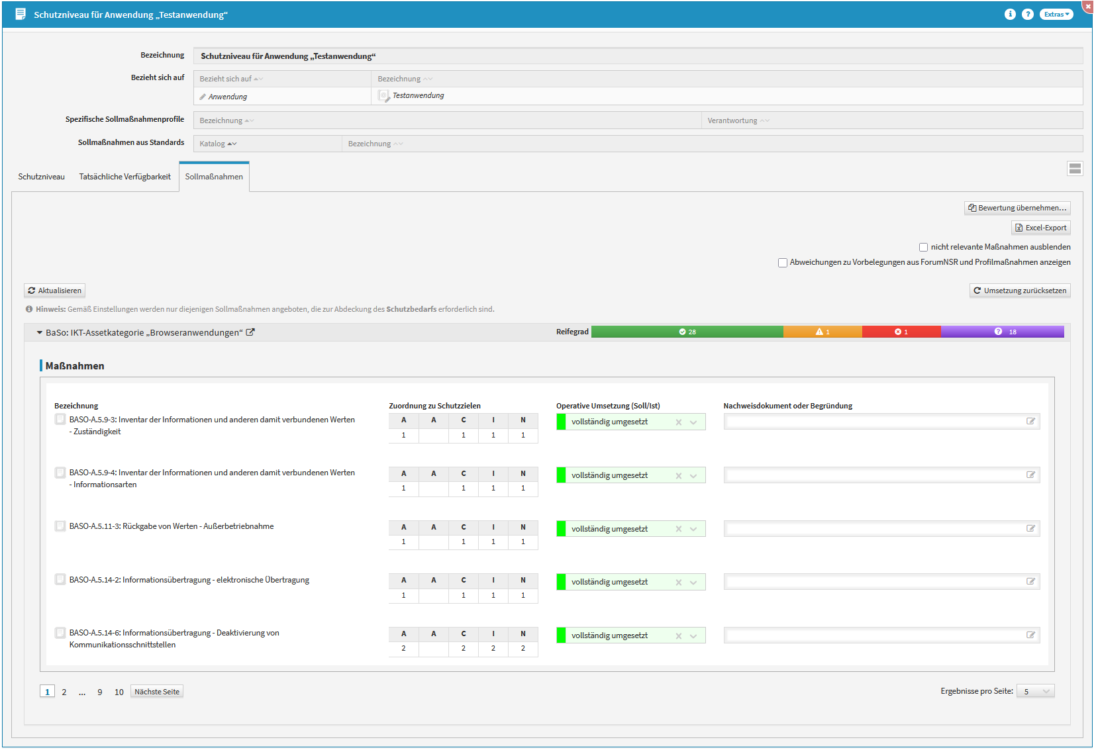Viewport: 1096px width, 752px height.
Task: Go to page 2 in pagination
Action: pyautogui.click(x=64, y=692)
